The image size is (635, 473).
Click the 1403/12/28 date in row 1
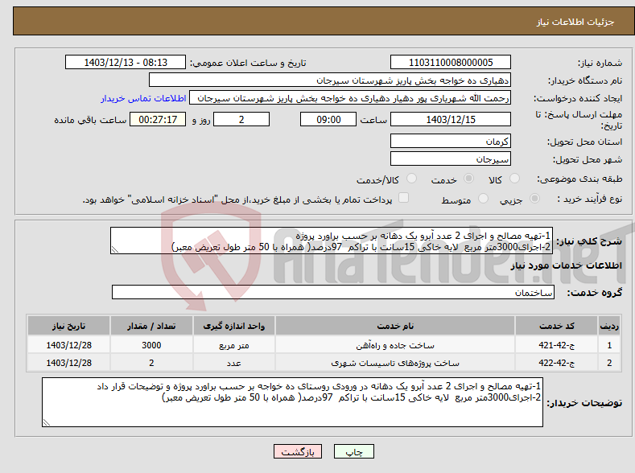69,345
